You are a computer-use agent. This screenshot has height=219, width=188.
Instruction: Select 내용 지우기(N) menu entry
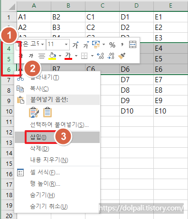point(57,160)
